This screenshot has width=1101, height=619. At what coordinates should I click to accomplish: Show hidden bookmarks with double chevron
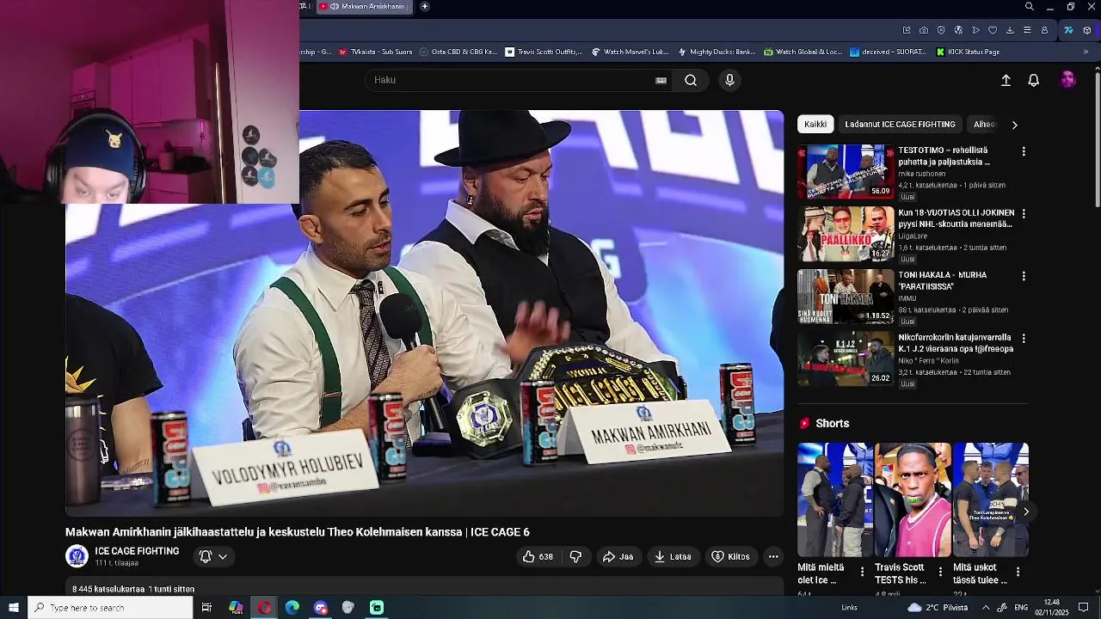coord(1086,52)
